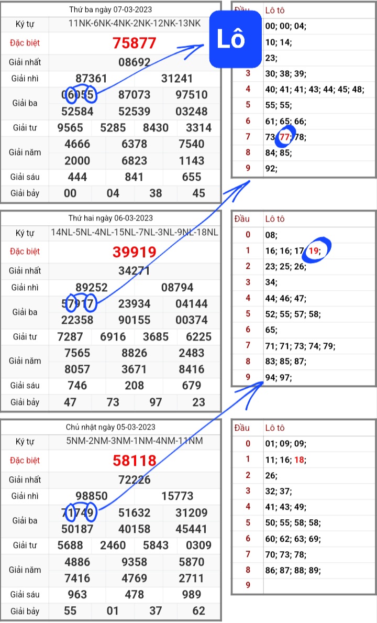
Task: Click the header Thứ hai ngày 06-03-2023
Action: [110, 218]
